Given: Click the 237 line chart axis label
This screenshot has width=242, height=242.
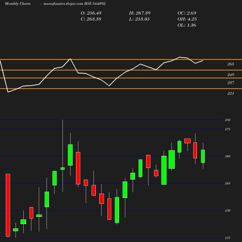Looking at the screenshot, I should coord(230,83).
